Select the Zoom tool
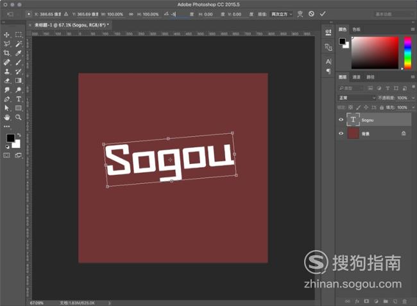Viewport: 417px width, 306px height. pos(19,117)
